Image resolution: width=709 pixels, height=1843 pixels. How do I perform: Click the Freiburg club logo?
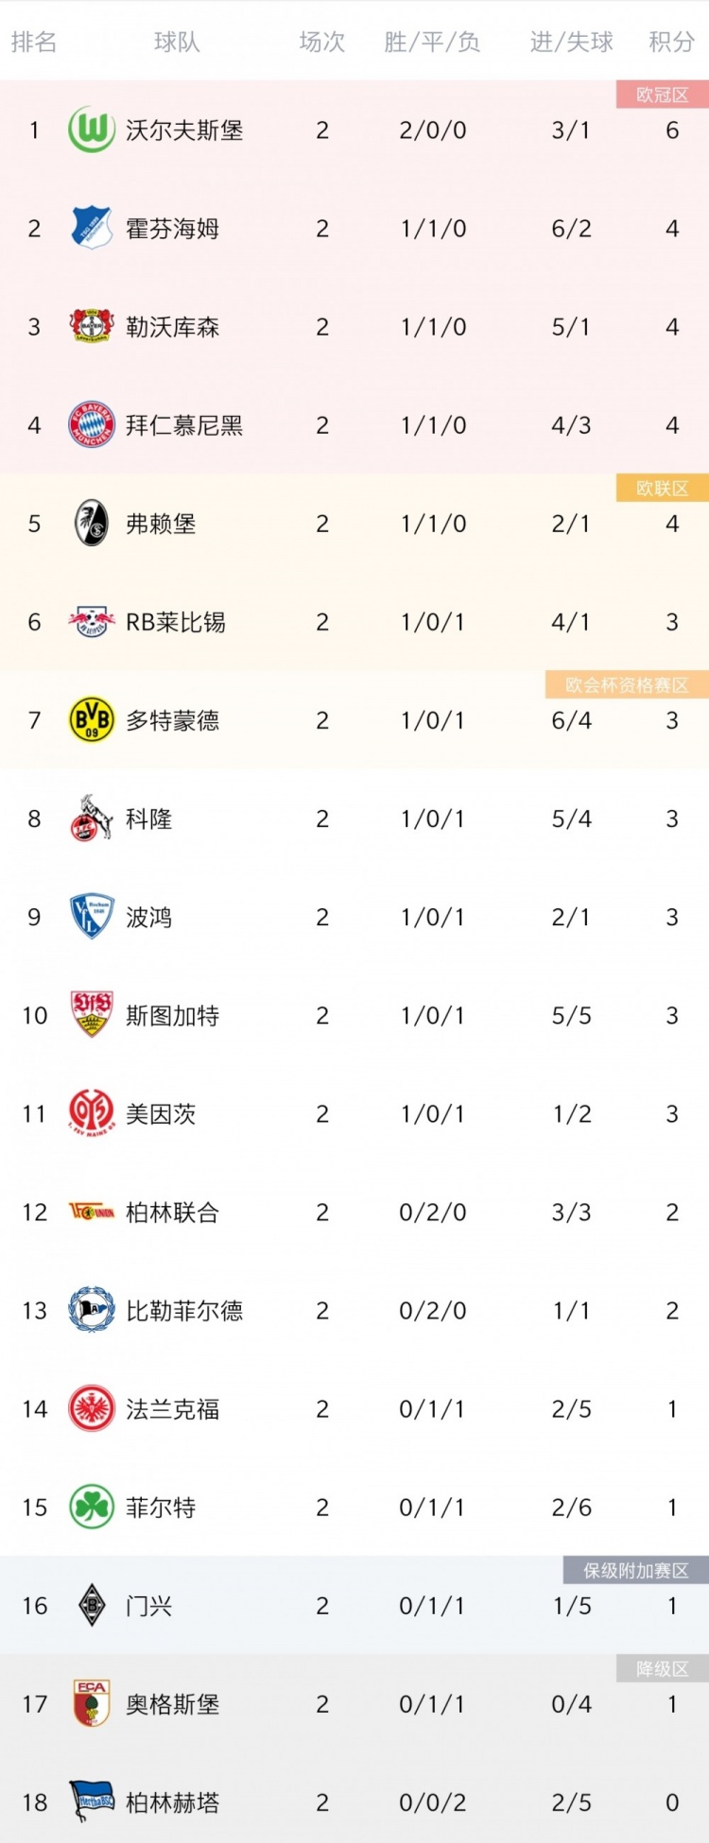(x=92, y=523)
